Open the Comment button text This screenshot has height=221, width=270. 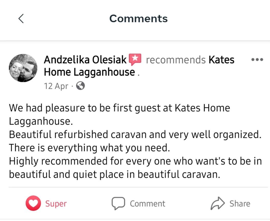148,204
